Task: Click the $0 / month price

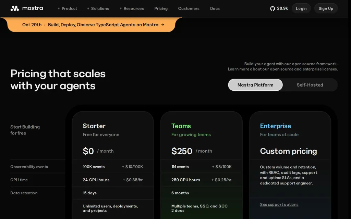Action: point(98,151)
